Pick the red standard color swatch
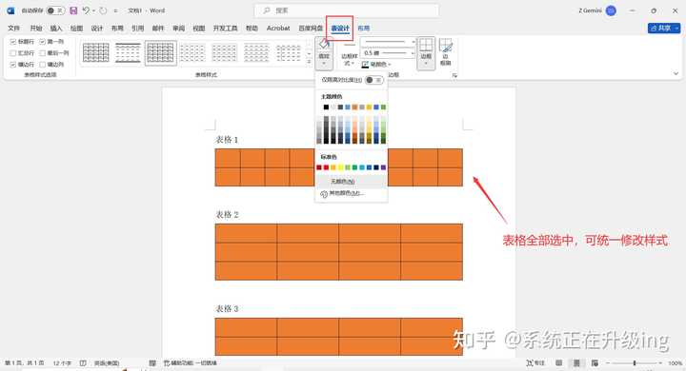686x371 pixels. [x=326, y=167]
